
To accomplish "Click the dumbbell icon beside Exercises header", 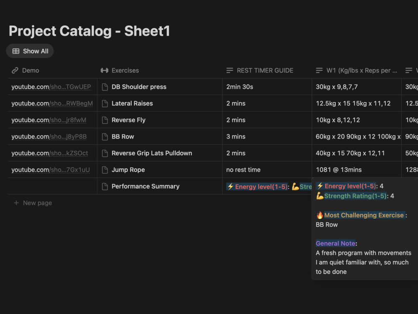I will point(104,70).
